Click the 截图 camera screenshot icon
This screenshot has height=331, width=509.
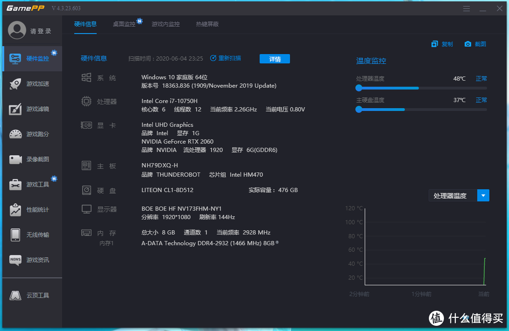[x=468, y=44]
